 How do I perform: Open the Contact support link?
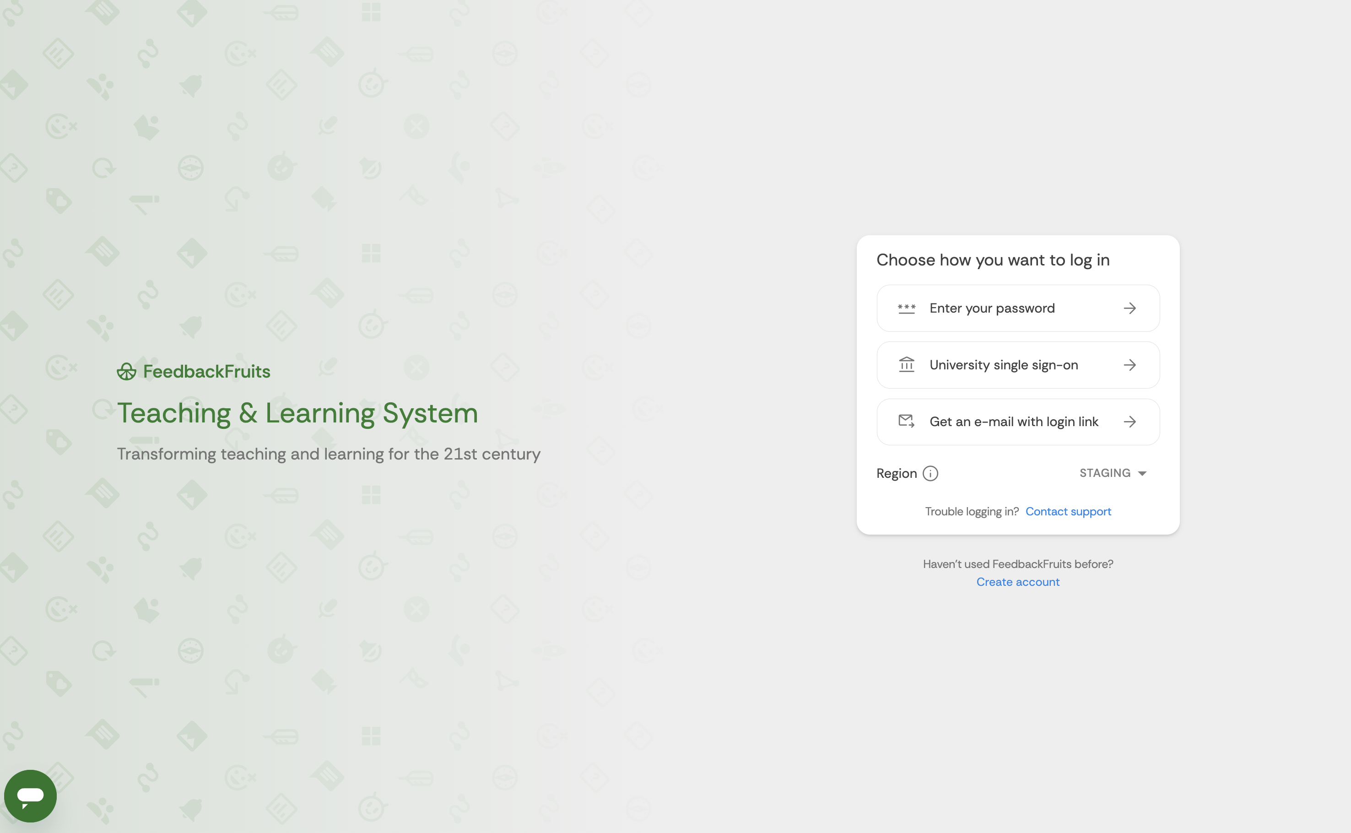tap(1068, 511)
